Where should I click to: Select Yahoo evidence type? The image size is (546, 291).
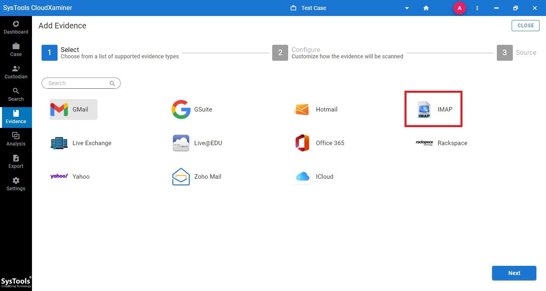[70, 176]
